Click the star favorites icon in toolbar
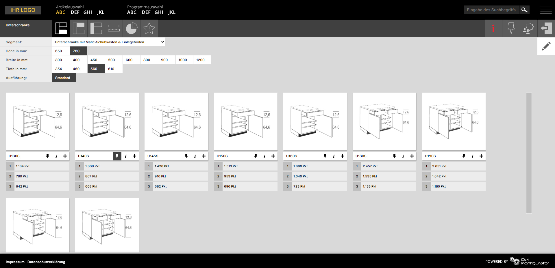 click(x=149, y=28)
